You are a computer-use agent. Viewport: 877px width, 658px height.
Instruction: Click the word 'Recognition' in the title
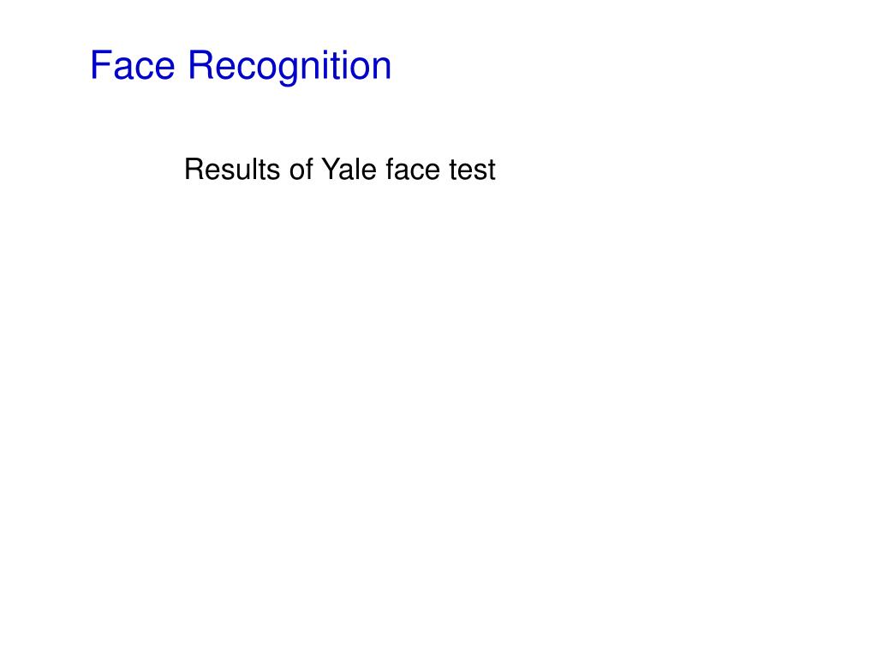(289, 67)
